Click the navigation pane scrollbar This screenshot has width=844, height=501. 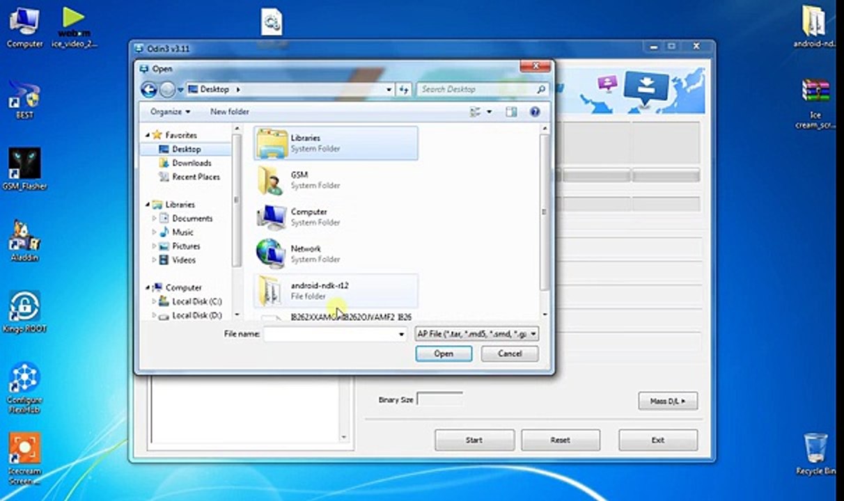coord(237,202)
